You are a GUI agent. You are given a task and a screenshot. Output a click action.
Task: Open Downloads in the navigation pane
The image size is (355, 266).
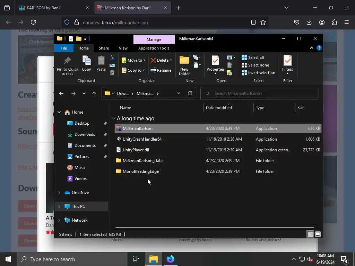(x=85, y=134)
